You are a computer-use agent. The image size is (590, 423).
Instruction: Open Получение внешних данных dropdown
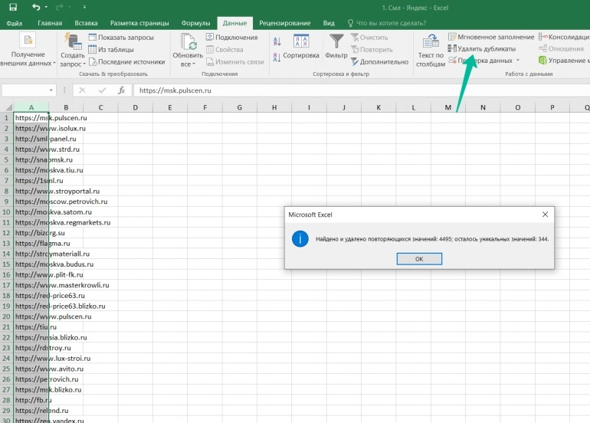28,51
